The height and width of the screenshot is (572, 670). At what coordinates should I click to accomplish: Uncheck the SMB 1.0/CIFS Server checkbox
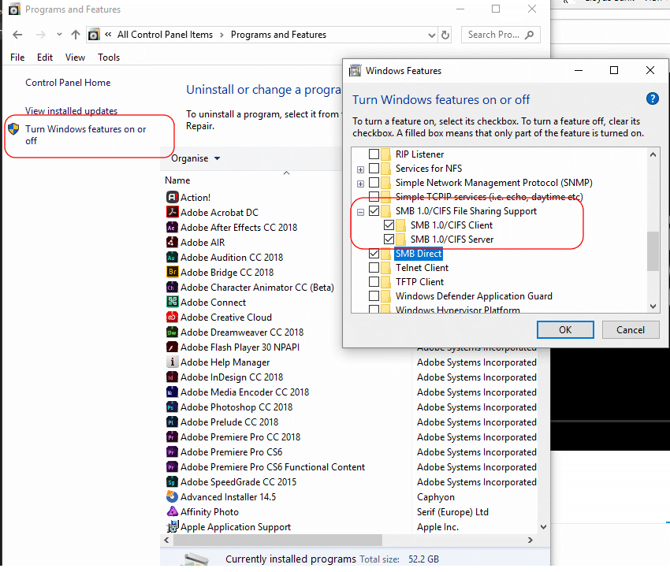[389, 239]
